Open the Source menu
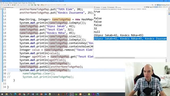Image resolution: width=170 pixels, height=96 pixels. (7, 3)
